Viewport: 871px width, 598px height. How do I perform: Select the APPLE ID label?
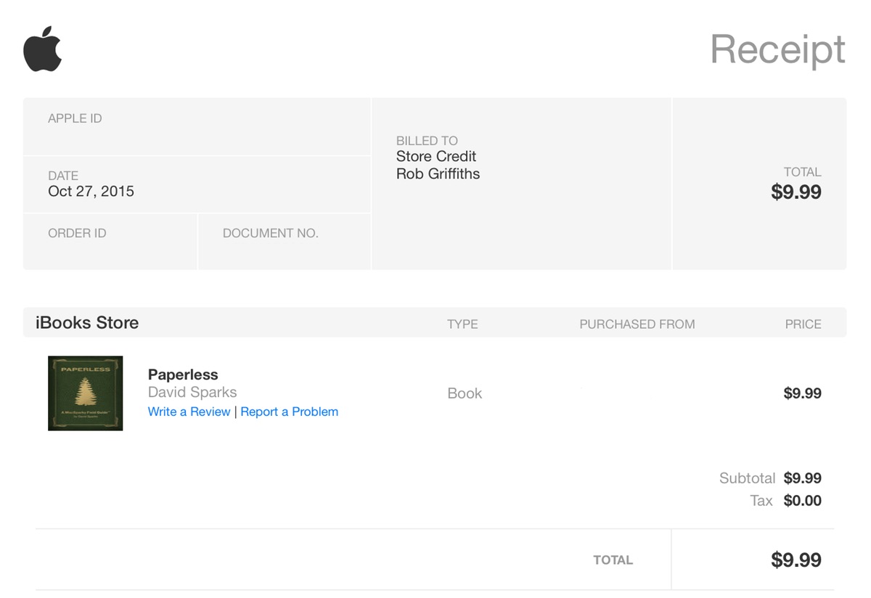coord(75,118)
